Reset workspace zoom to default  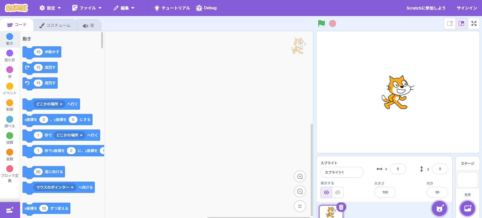tap(300, 206)
